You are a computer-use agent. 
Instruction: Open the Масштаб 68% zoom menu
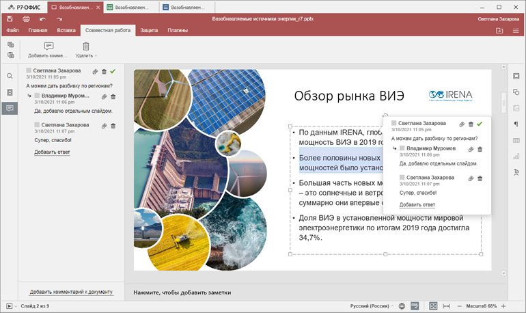tap(482, 306)
